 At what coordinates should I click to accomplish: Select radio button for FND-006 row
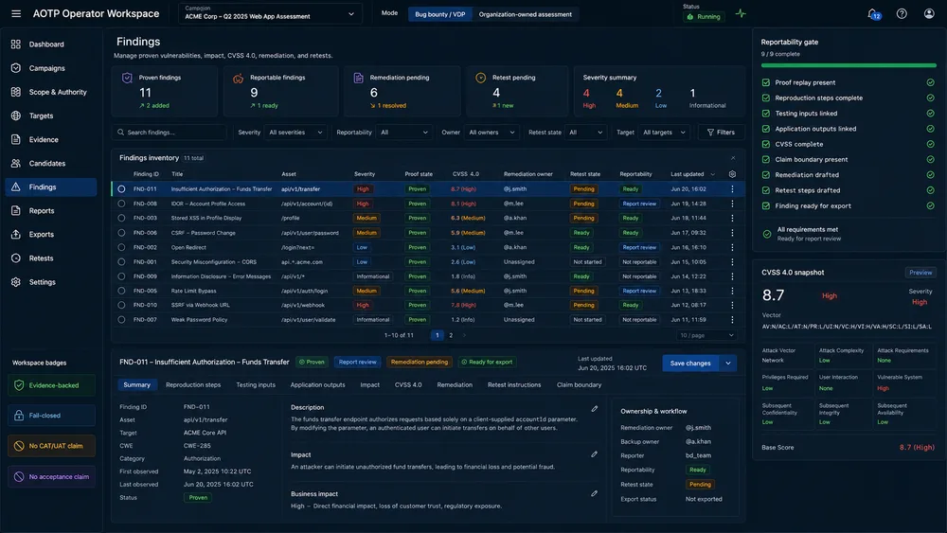tap(121, 232)
